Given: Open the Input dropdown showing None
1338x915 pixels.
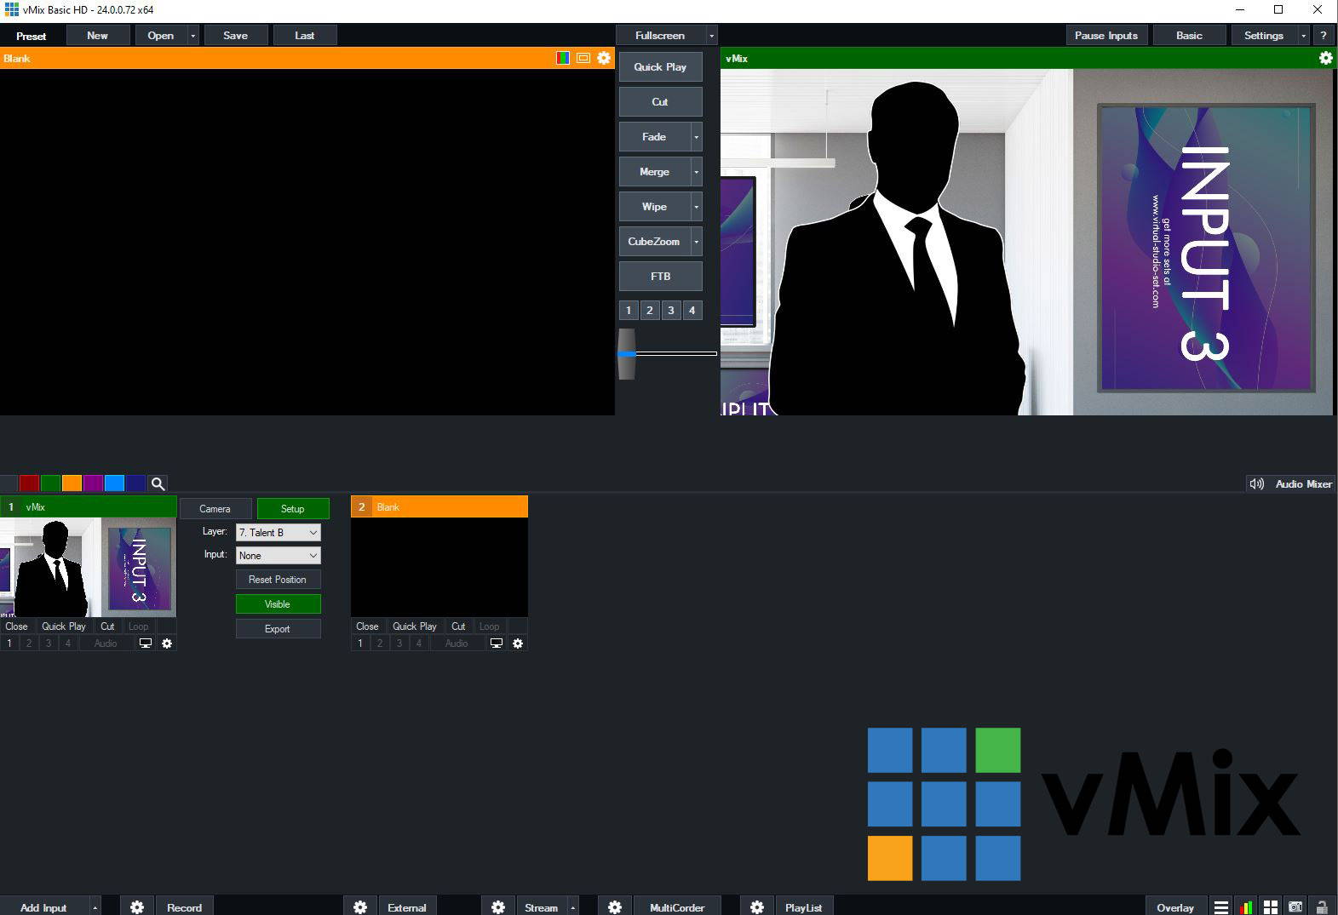Looking at the screenshot, I should [278, 556].
